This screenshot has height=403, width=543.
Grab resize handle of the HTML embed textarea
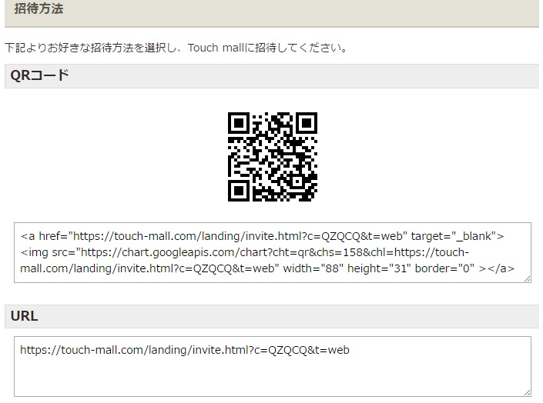(527, 279)
